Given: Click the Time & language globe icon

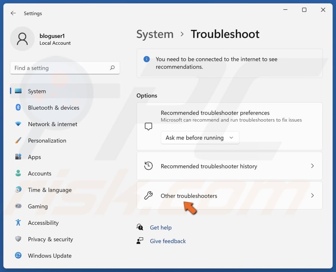Looking at the screenshot, I should pos(18,189).
